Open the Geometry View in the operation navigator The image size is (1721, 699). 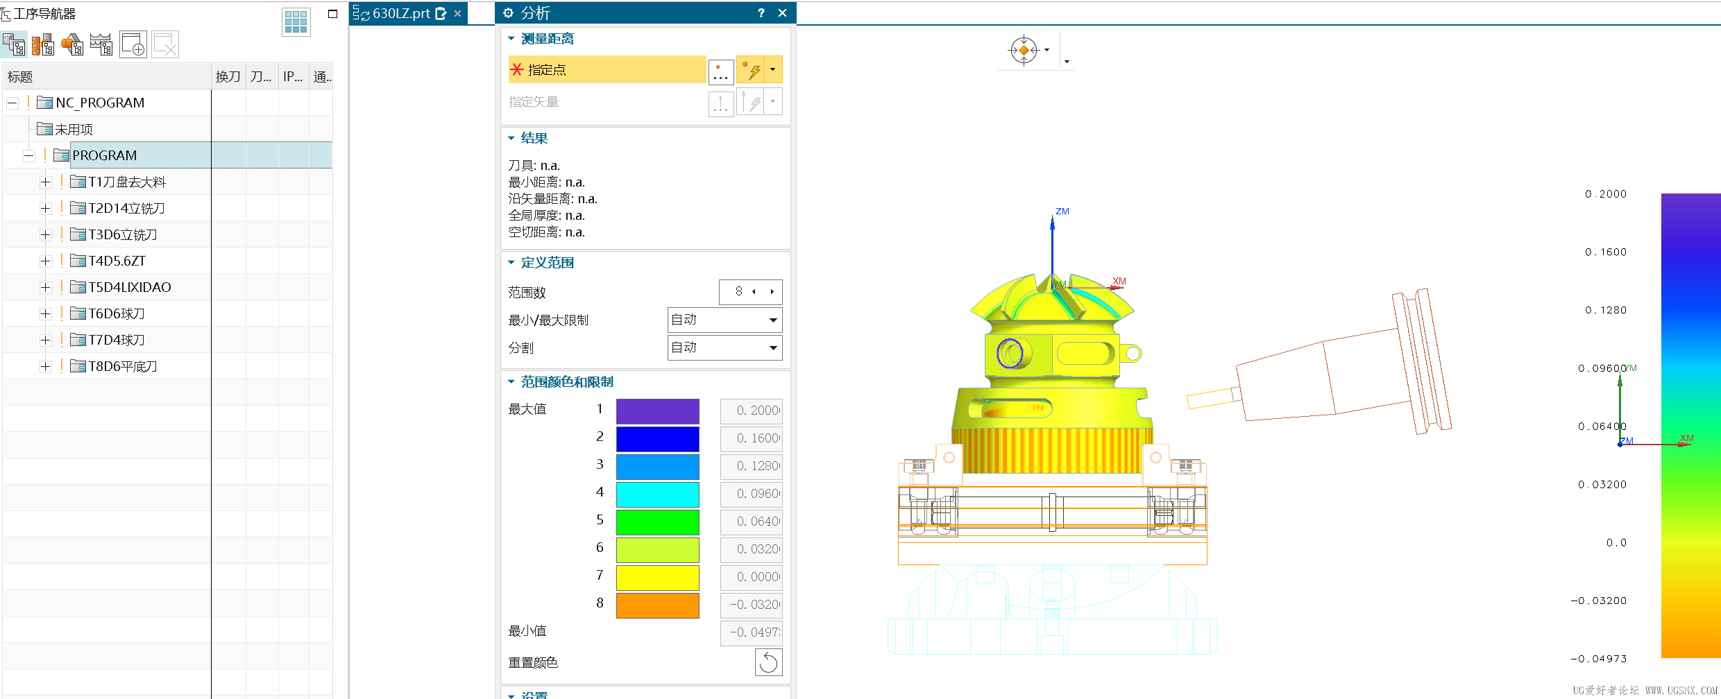point(71,44)
